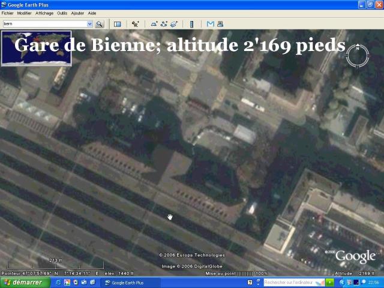Open the Modifier menu
The image size is (384, 288).
tap(24, 13)
